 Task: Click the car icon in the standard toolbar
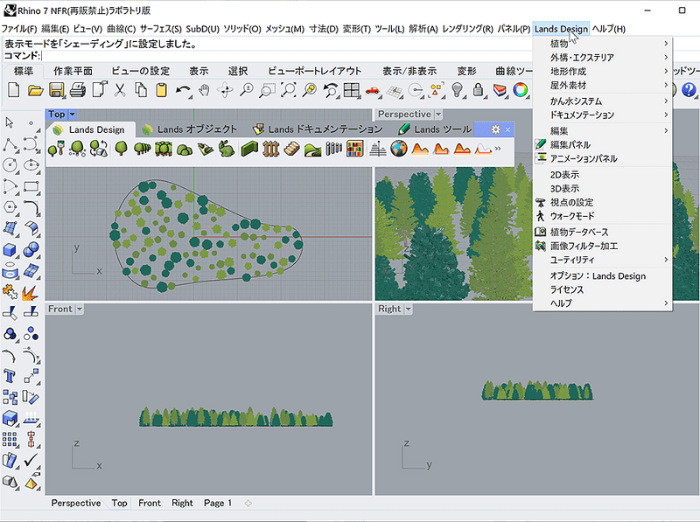point(373,91)
